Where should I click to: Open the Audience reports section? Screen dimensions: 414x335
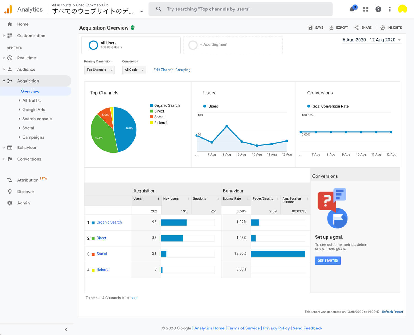point(26,69)
